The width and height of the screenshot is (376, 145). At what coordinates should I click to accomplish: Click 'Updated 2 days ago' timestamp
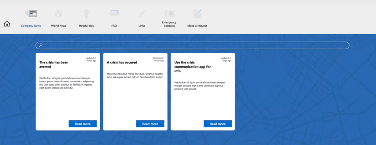tap(226, 59)
